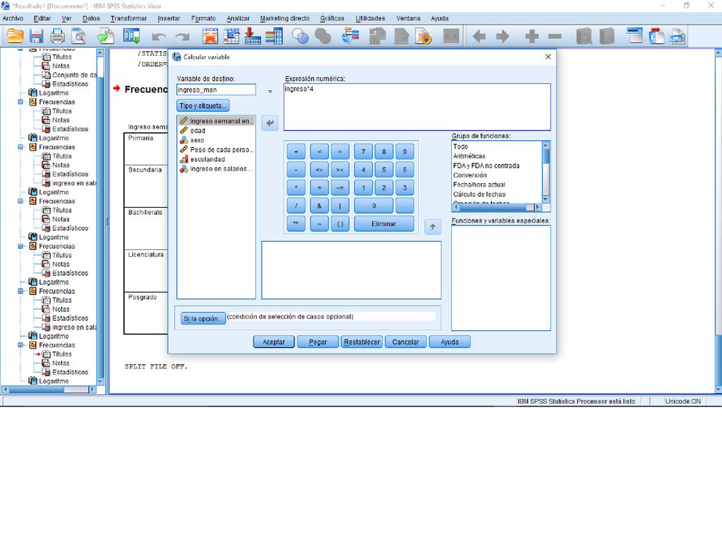Click the Go to Variable toolbar icon
The width and height of the screenshot is (722, 541).
(252, 36)
